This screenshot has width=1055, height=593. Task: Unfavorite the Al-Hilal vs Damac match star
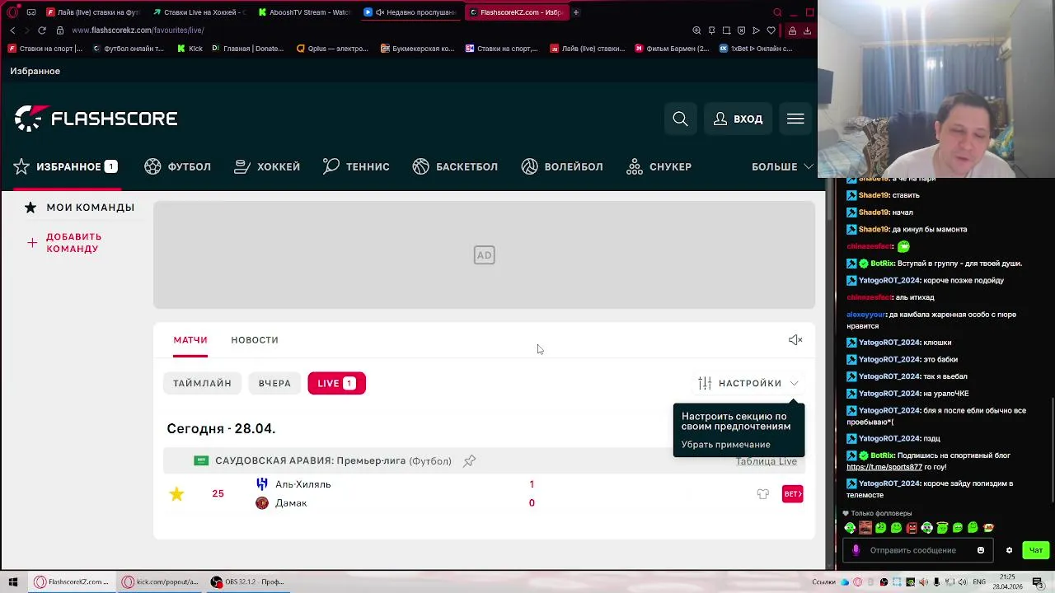[x=176, y=493]
